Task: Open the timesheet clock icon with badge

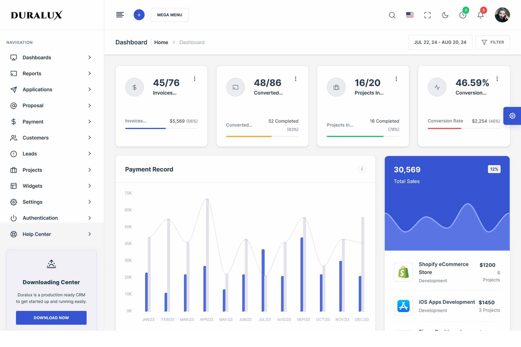Action: pyautogui.click(x=463, y=15)
